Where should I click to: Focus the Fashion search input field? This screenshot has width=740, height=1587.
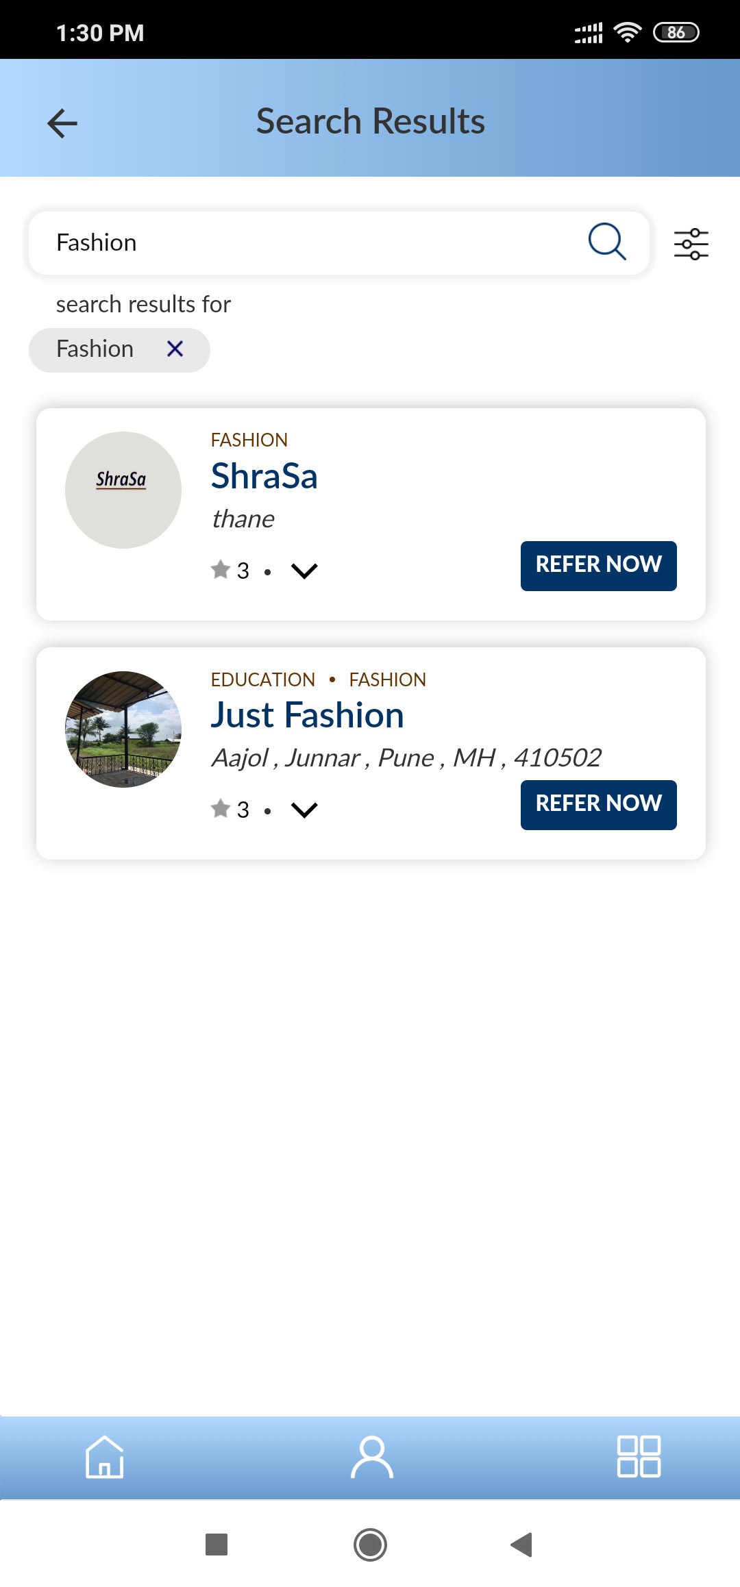click(x=308, y=242)
